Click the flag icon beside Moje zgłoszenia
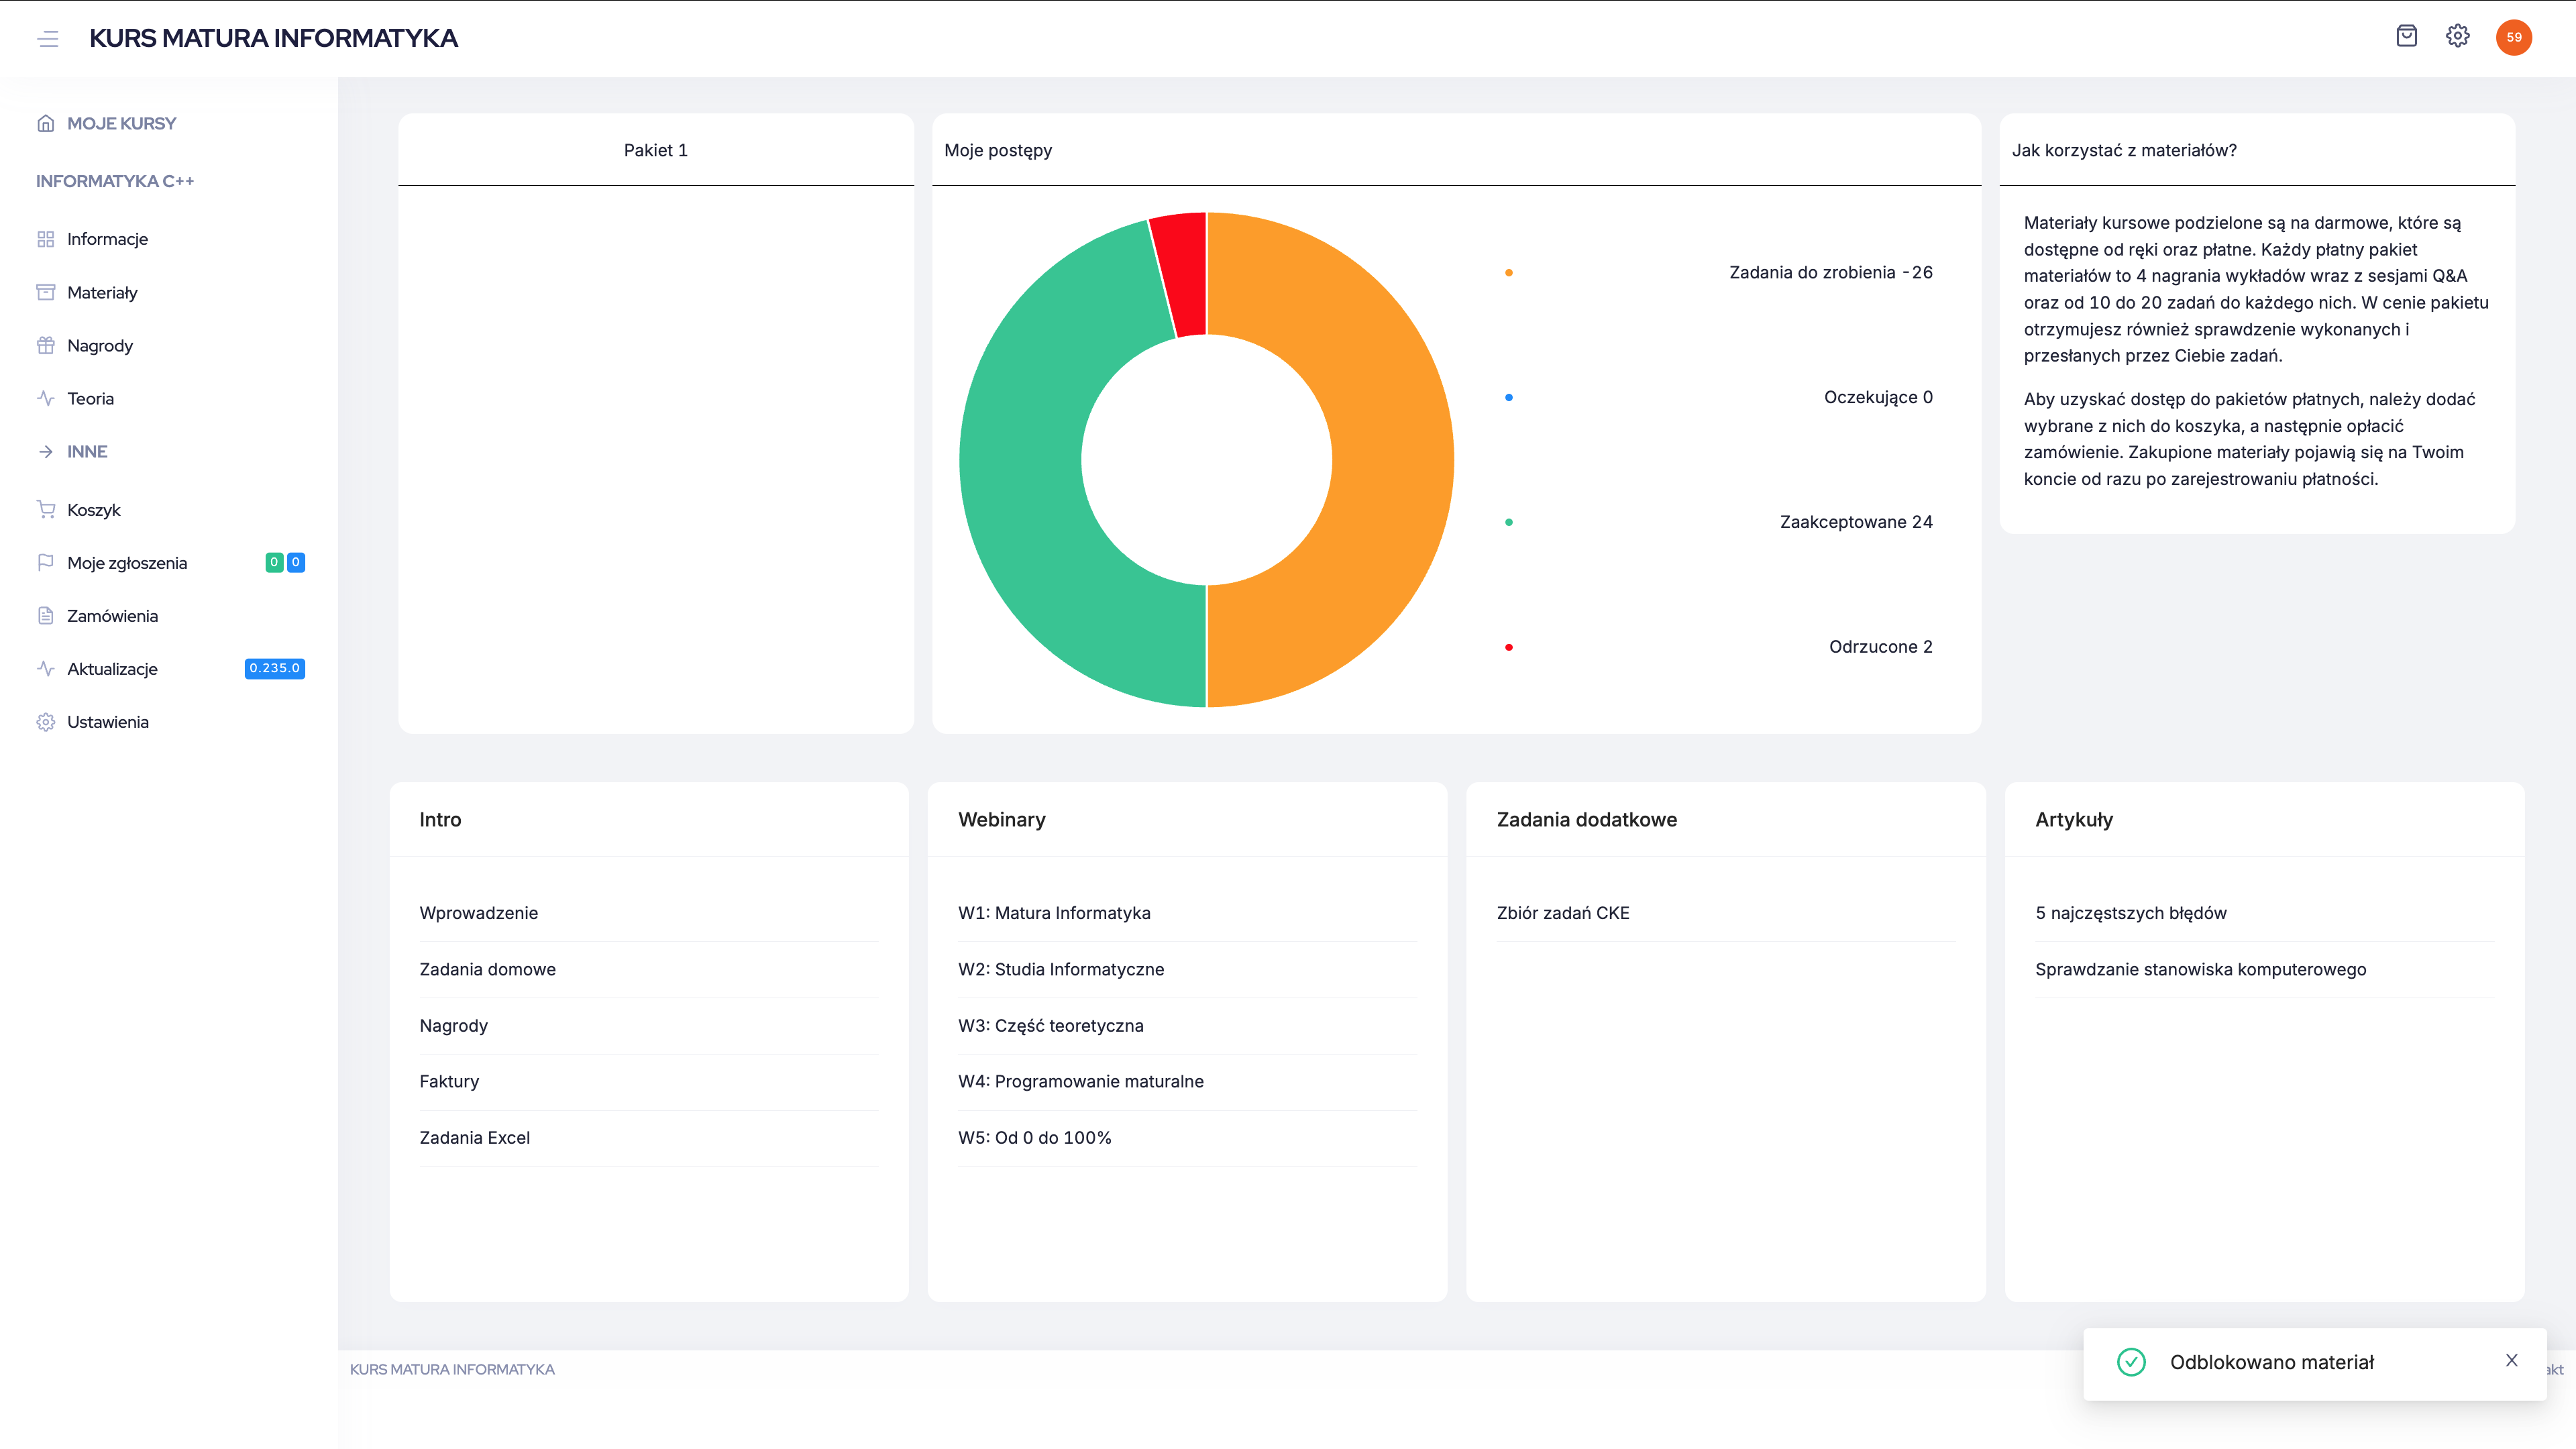The width and height of the screenshot is (2576, 1449). [x=46, y=562]
